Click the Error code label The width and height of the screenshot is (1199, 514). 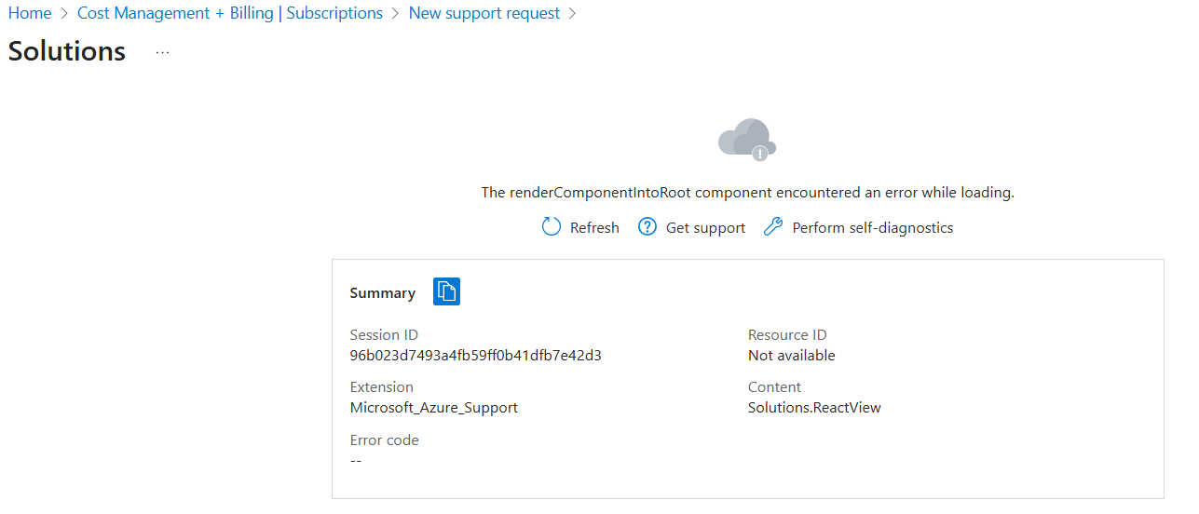pyautogui.click(x=384, y=440)
